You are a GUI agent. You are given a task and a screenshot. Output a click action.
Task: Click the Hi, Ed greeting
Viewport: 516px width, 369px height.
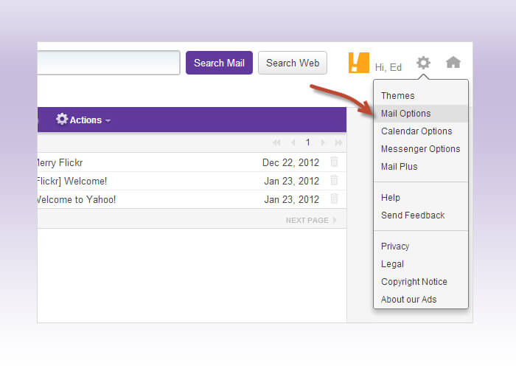388,68
